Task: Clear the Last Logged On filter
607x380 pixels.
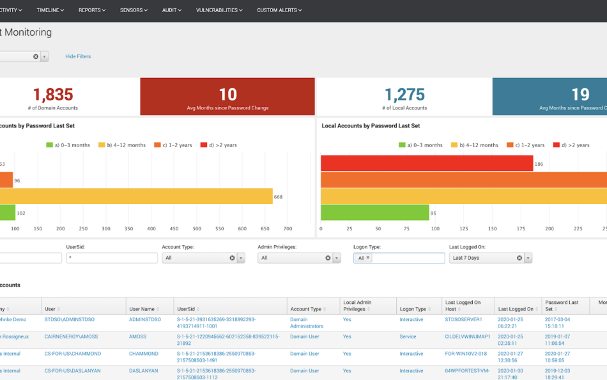Action: pos(519,258)
